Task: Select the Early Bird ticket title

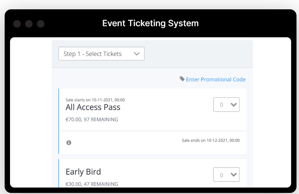Action: 83,172
